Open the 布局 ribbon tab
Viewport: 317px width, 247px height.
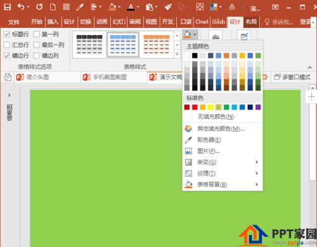pyautogui.click(x=251, y=22)
